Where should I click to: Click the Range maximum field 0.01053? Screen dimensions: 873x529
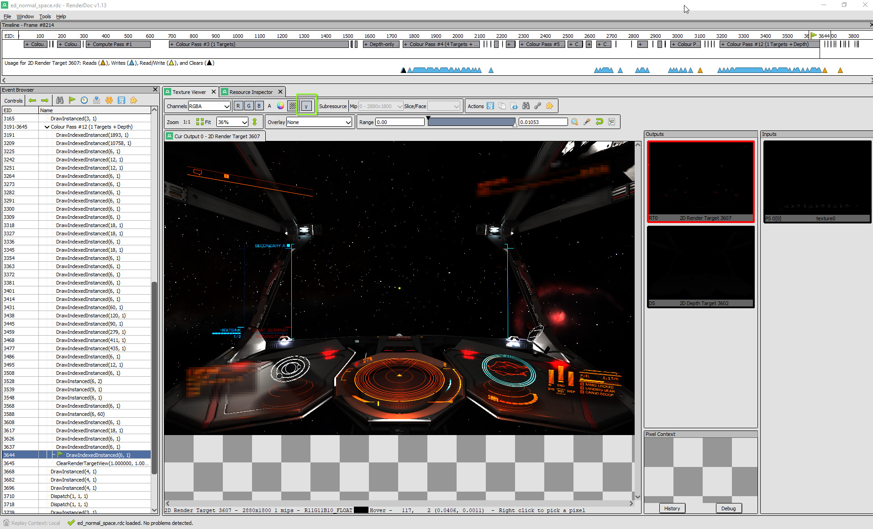pyautogui.click(x=543, y=122)
